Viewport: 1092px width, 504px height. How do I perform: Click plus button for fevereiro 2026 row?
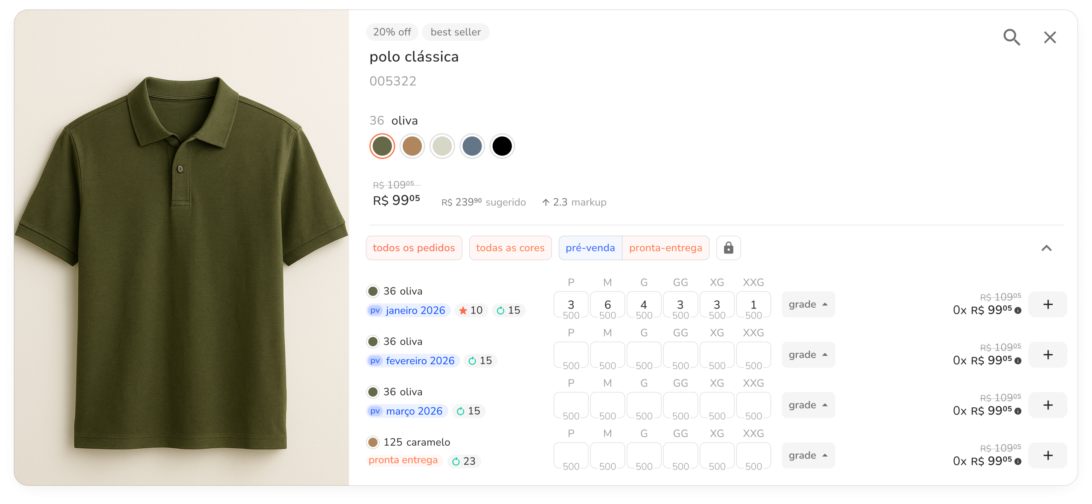tap(1048, 355)
